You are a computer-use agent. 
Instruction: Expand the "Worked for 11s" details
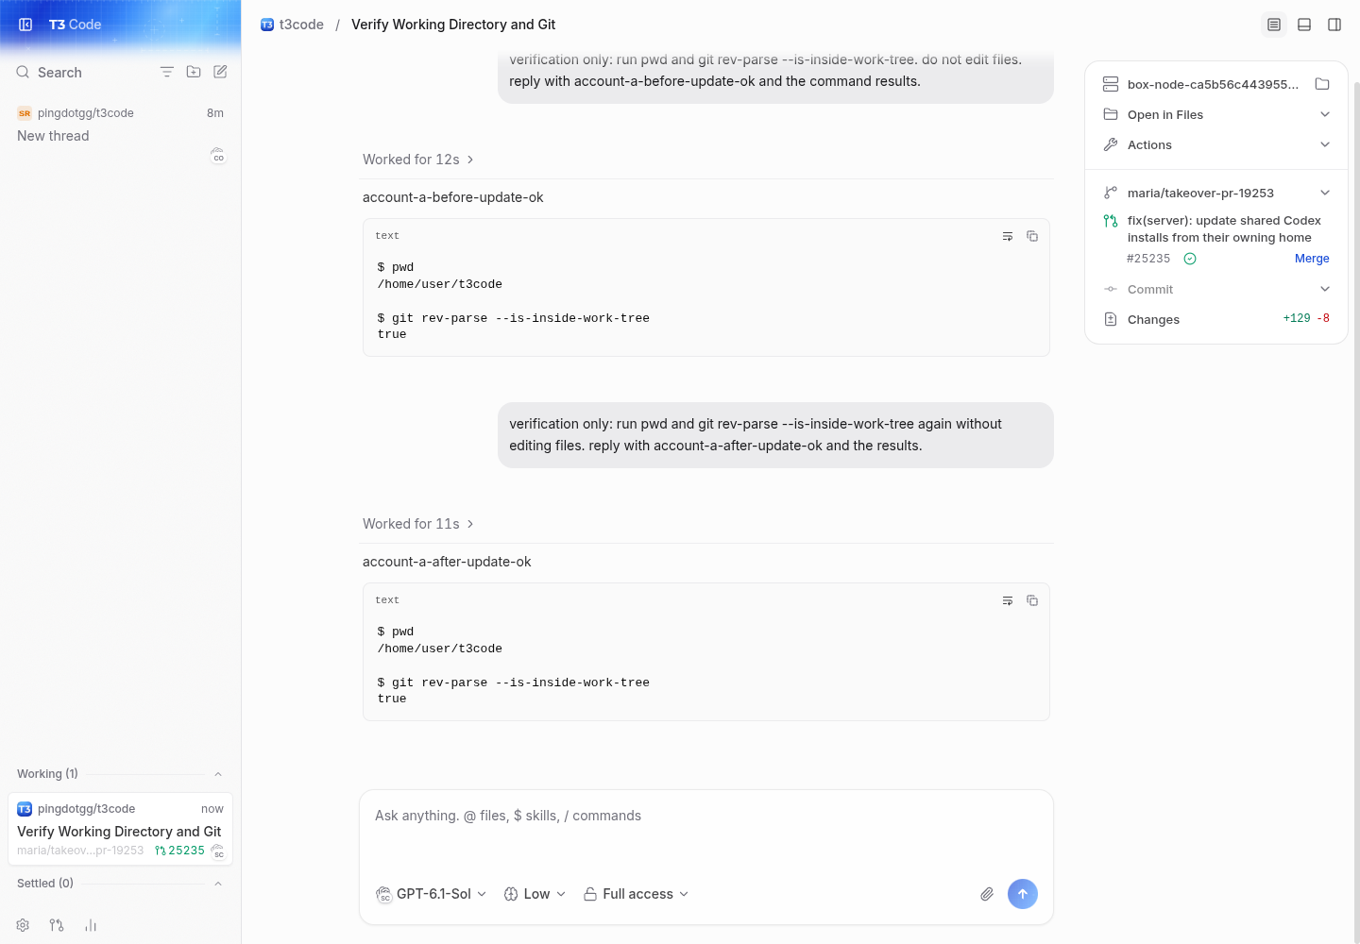point(418,524)
